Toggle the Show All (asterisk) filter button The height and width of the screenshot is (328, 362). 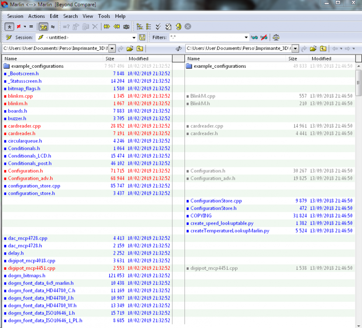[x=9, y=27]
